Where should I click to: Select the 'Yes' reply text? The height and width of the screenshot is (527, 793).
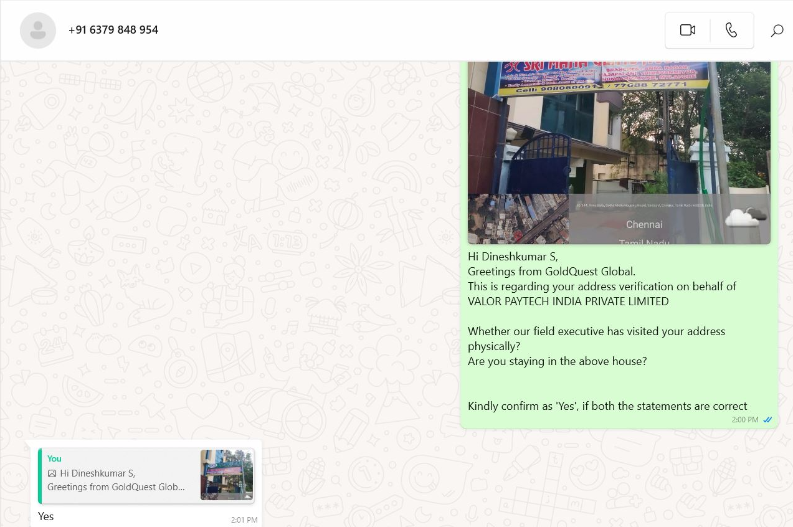45,516
